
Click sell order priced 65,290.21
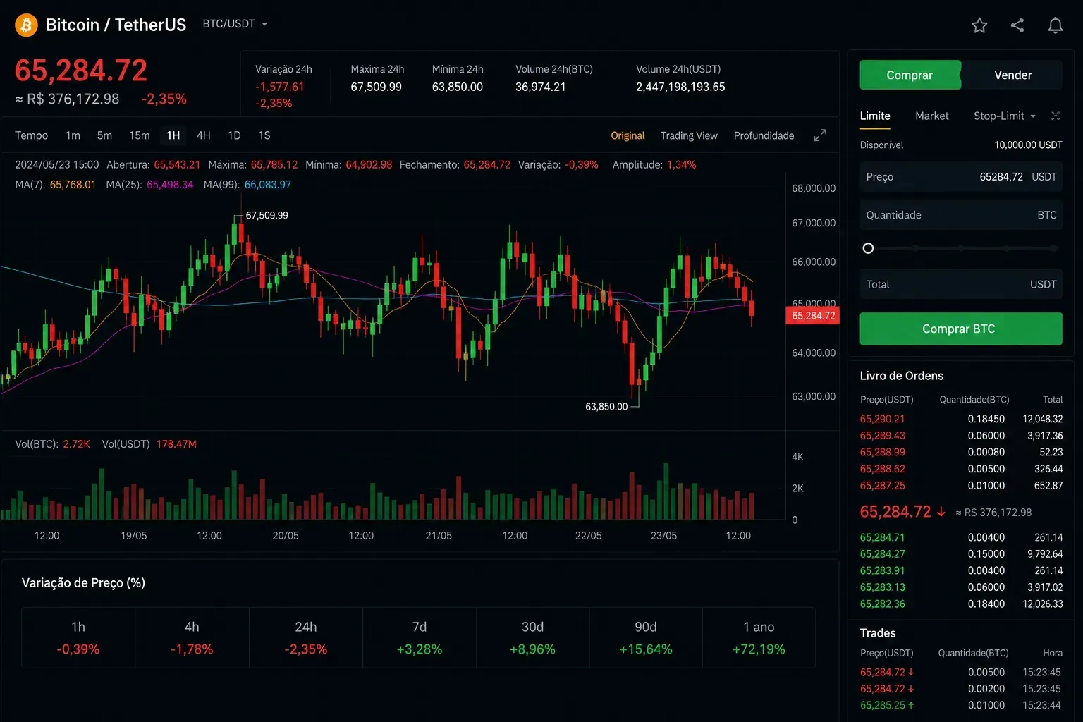pyautogui.click(x=960, y=419)
